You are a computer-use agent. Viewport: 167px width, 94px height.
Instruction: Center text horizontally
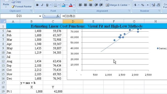click(x=85, y=5)
